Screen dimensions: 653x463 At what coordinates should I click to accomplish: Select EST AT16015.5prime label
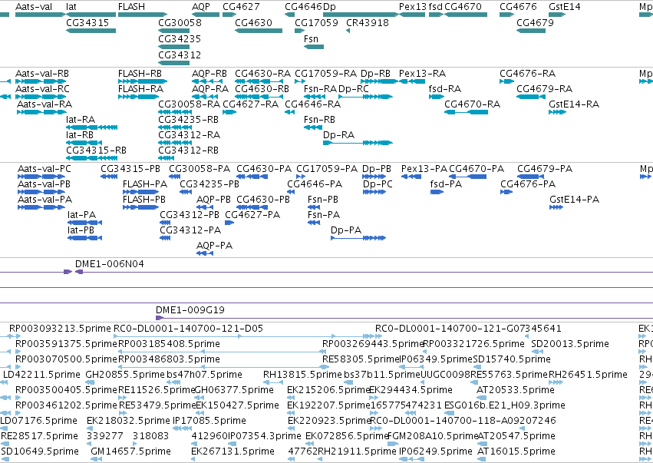click(516, 451)
